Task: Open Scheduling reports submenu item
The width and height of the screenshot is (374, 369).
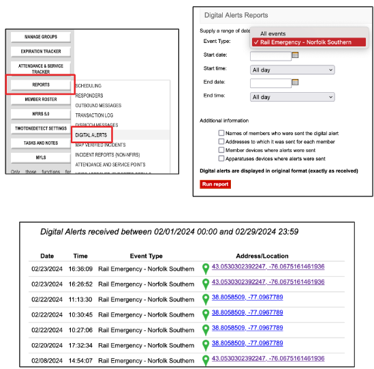Action: click(89, 86)
